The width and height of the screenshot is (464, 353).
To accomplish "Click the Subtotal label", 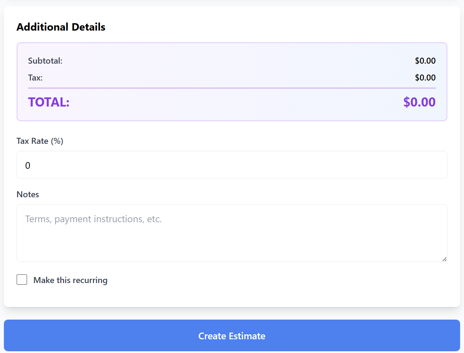I will point(45,61).
